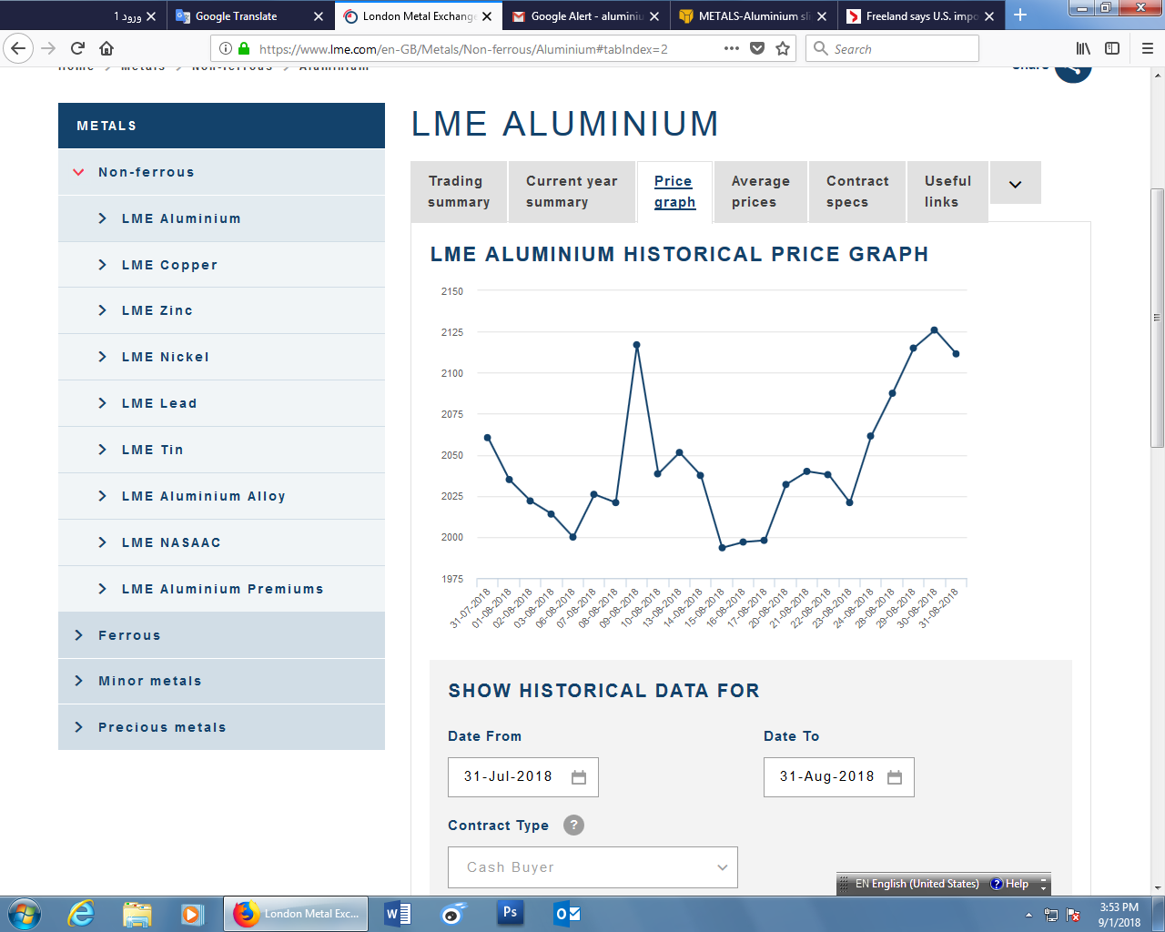This screenshot has width=1165, height=932.
Task: Open the LME Lead link
Action: pyautogui.click(x=159, y=403)
